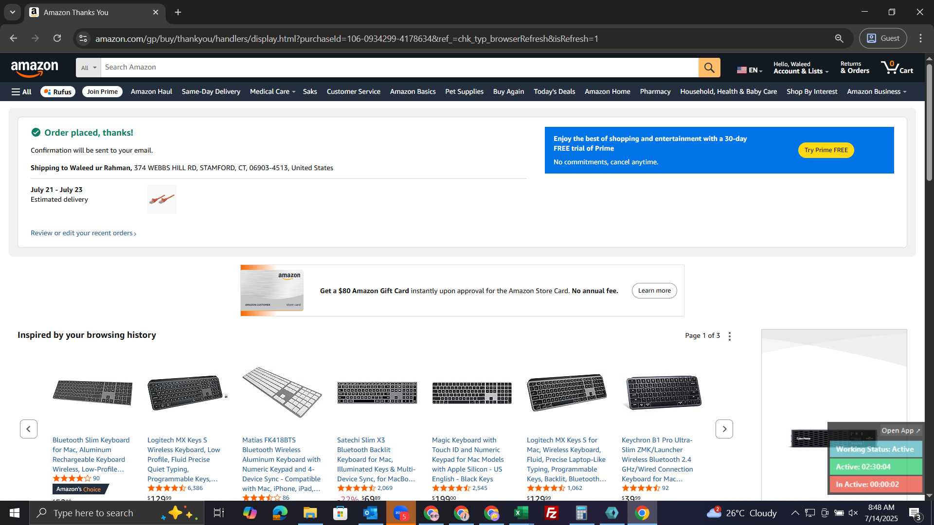This screenshot has width=934, height=525.
Task: Open a new browser tab with the plus icon
Action: tap(178, 12)
